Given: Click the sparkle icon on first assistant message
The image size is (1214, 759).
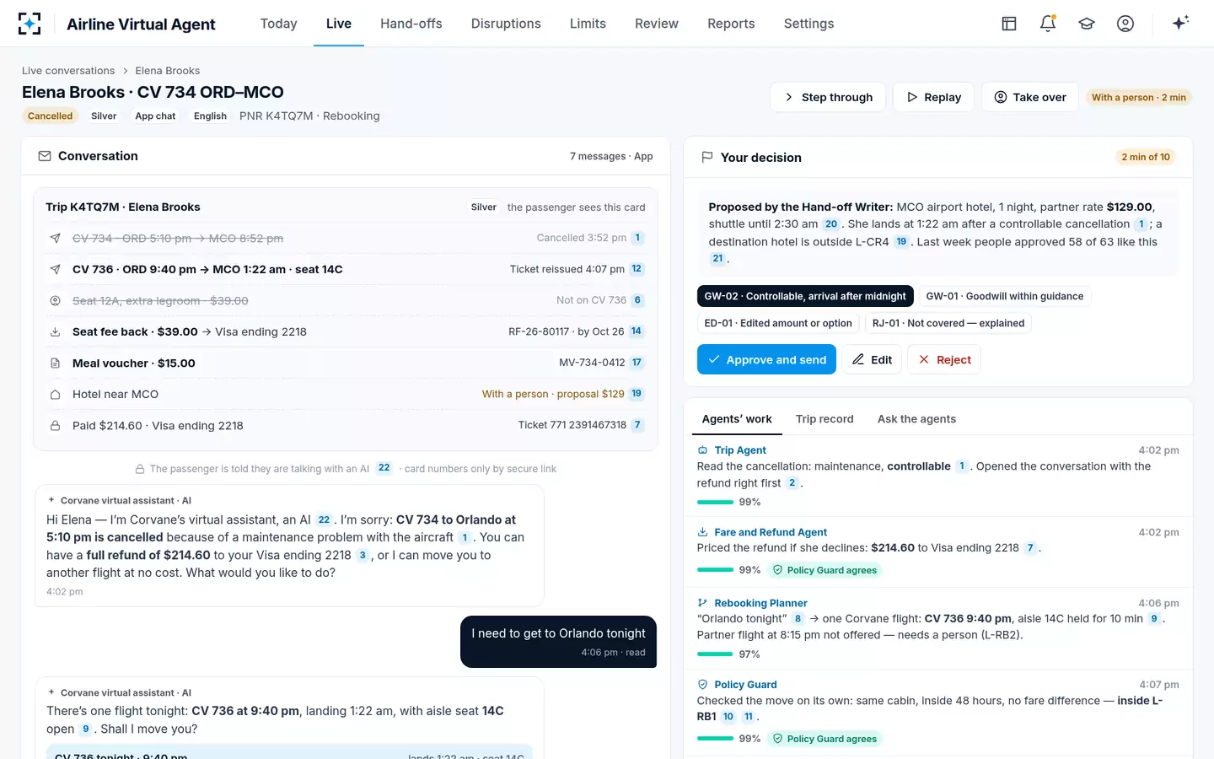Looking at the screenshot, I should click(51, 500).
